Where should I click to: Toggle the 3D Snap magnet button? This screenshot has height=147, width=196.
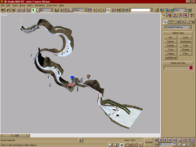[126, 145]
